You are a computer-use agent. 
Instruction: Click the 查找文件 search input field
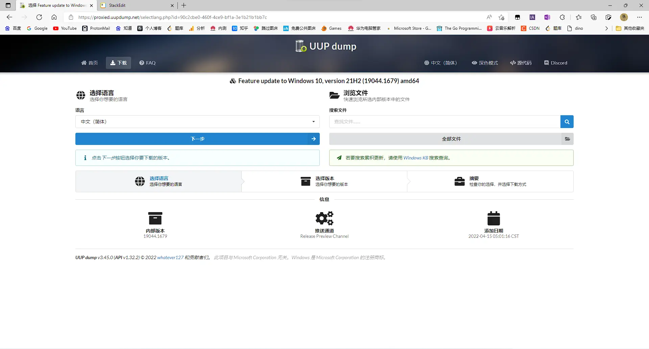pos(445,122)
